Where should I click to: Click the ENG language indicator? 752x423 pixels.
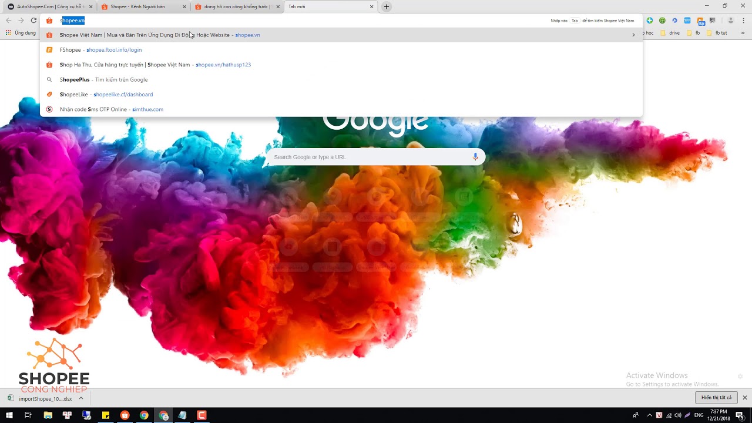point(699,415)
